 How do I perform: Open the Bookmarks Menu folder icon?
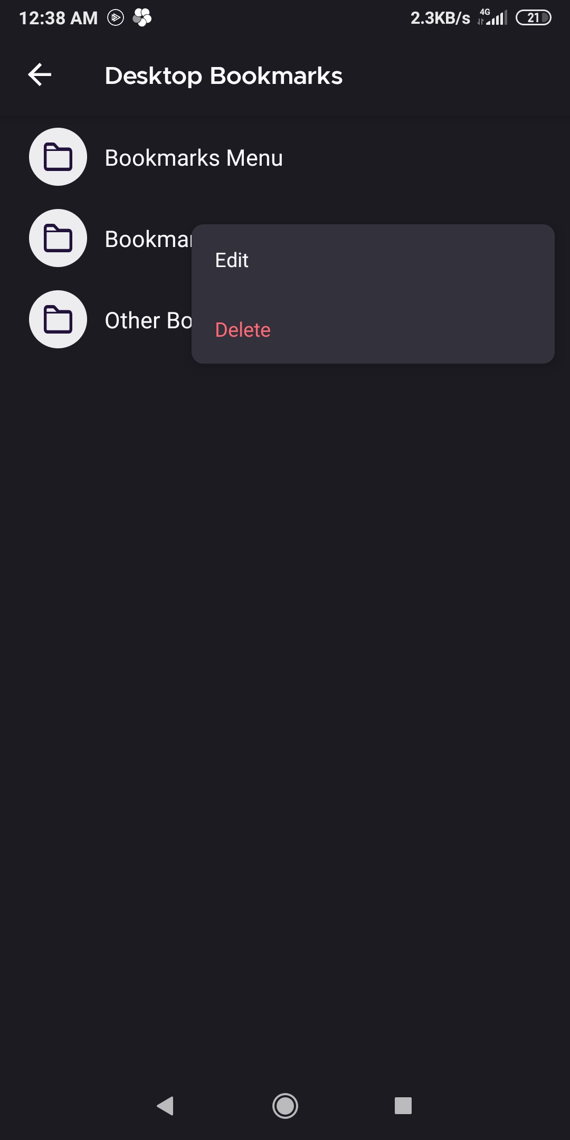pos(58,157)
